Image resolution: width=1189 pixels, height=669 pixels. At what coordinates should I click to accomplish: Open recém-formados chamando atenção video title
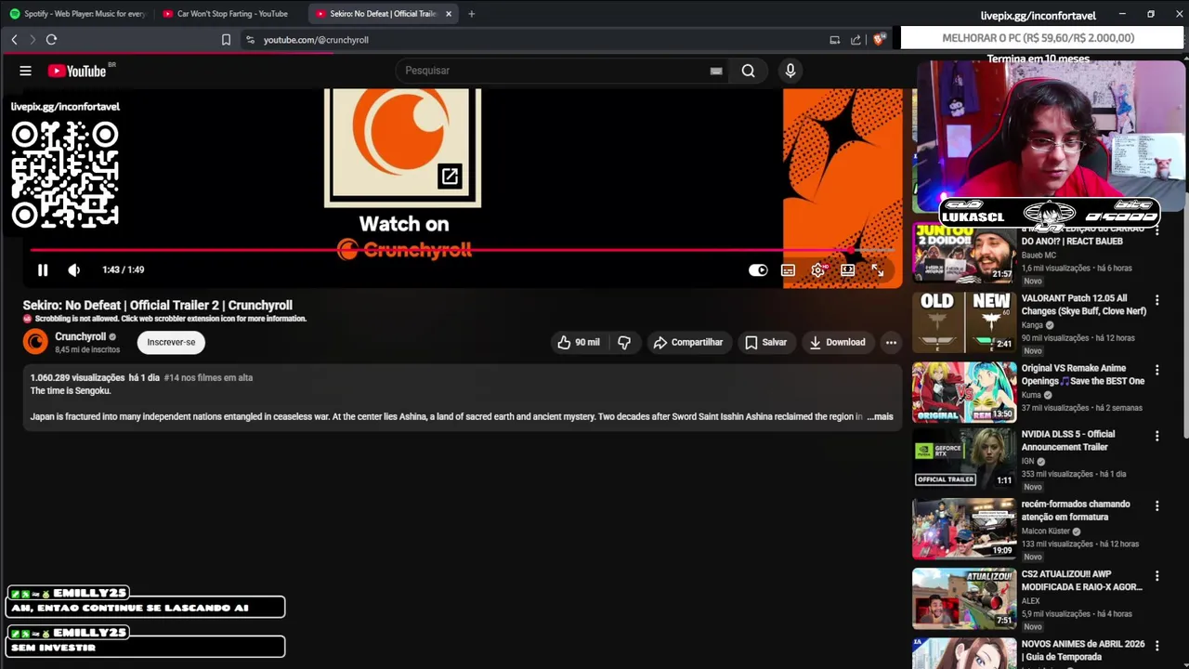pyautogui.click(x=1076, y=510)
